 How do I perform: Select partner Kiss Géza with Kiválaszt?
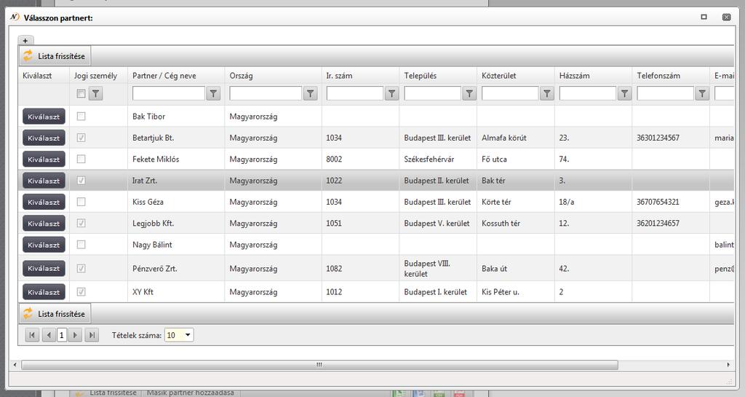pos(44,202)
